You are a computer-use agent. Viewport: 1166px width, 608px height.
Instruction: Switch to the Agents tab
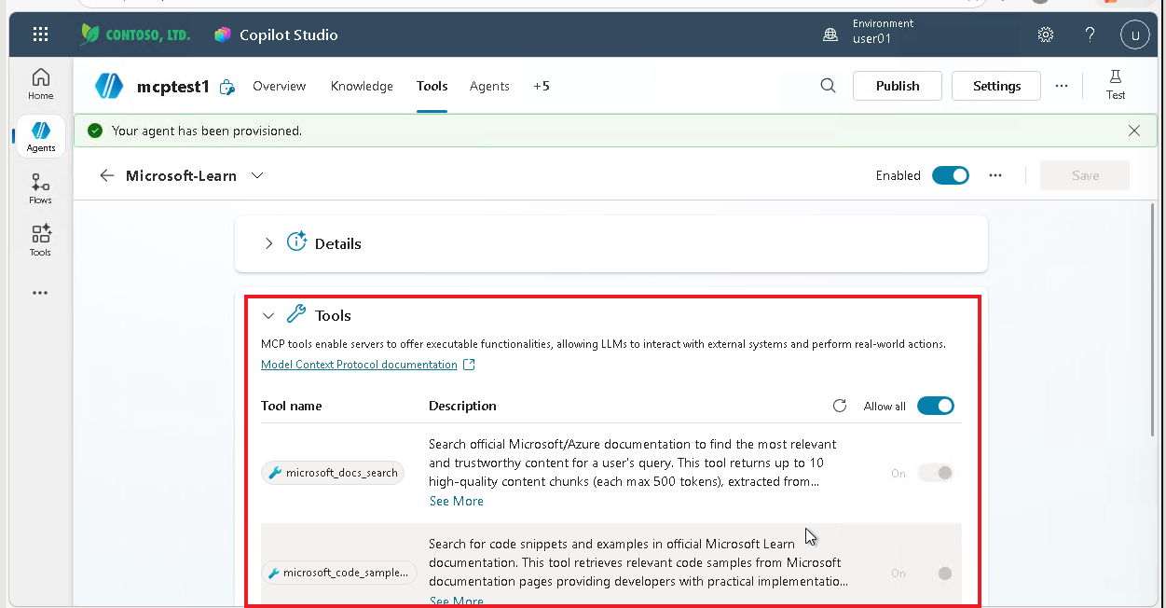(489, 86)
